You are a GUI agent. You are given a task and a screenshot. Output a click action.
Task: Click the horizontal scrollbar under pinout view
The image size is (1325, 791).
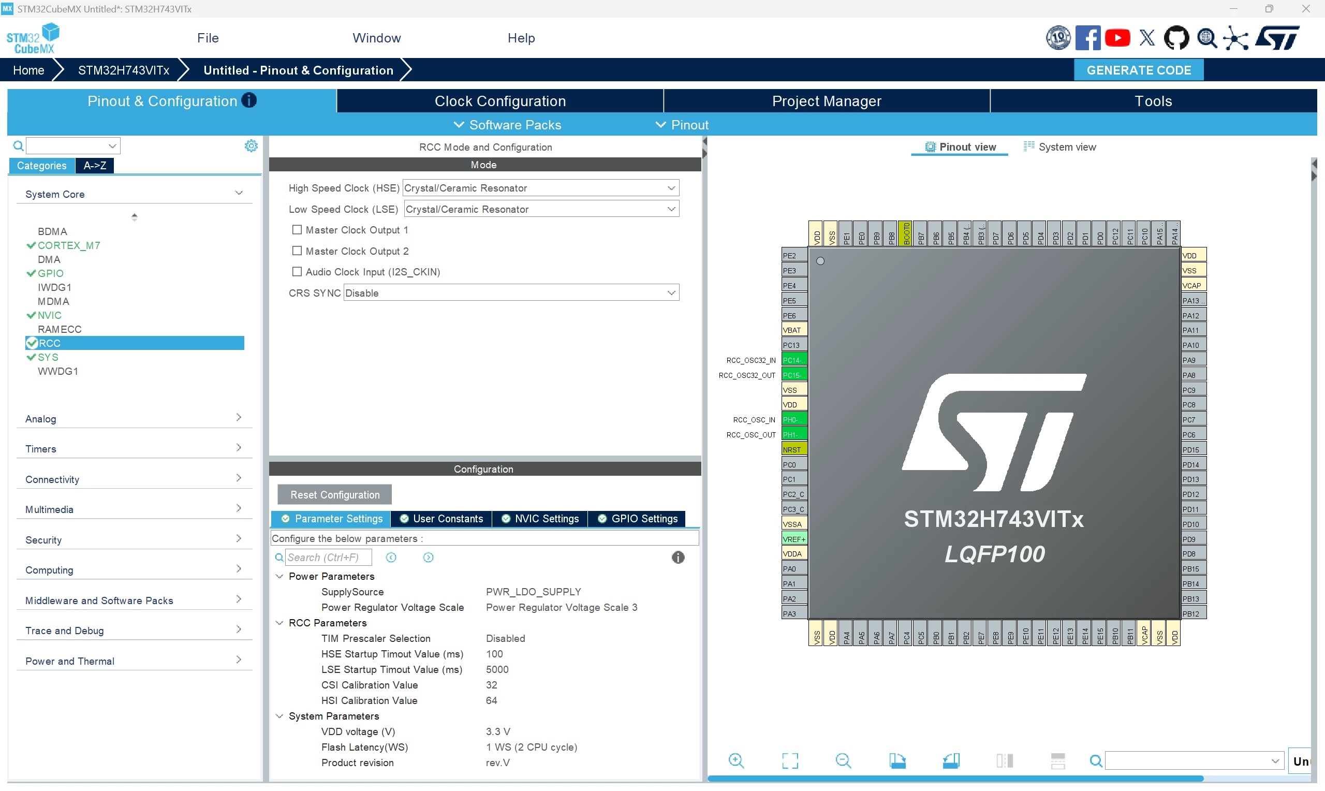[x=955, y=779]
